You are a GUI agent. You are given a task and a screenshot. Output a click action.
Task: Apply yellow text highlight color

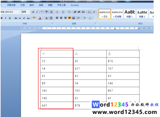(x=34, y=18)
